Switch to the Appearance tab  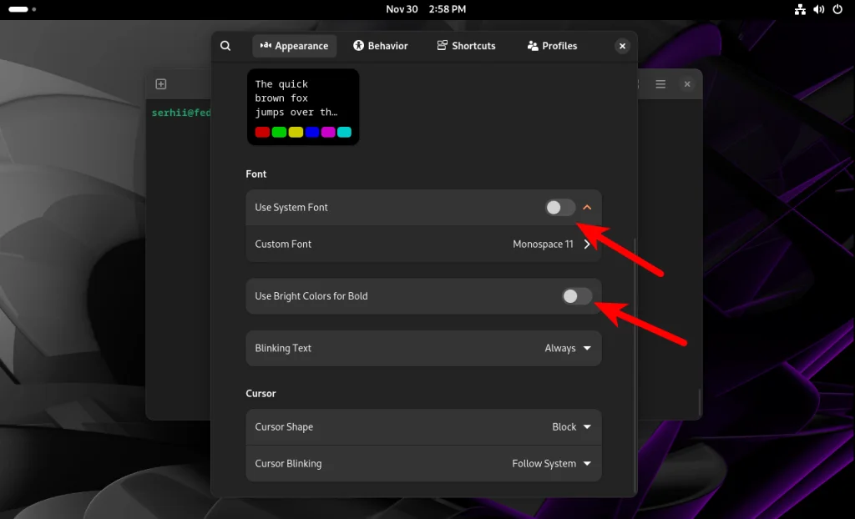click(x=295, y=46)
